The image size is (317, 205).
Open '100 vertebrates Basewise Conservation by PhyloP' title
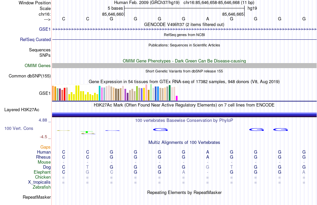[184, 121]
